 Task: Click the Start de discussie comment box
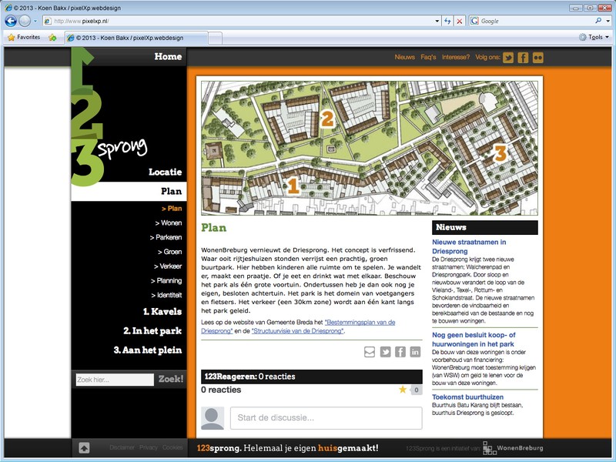329,418
